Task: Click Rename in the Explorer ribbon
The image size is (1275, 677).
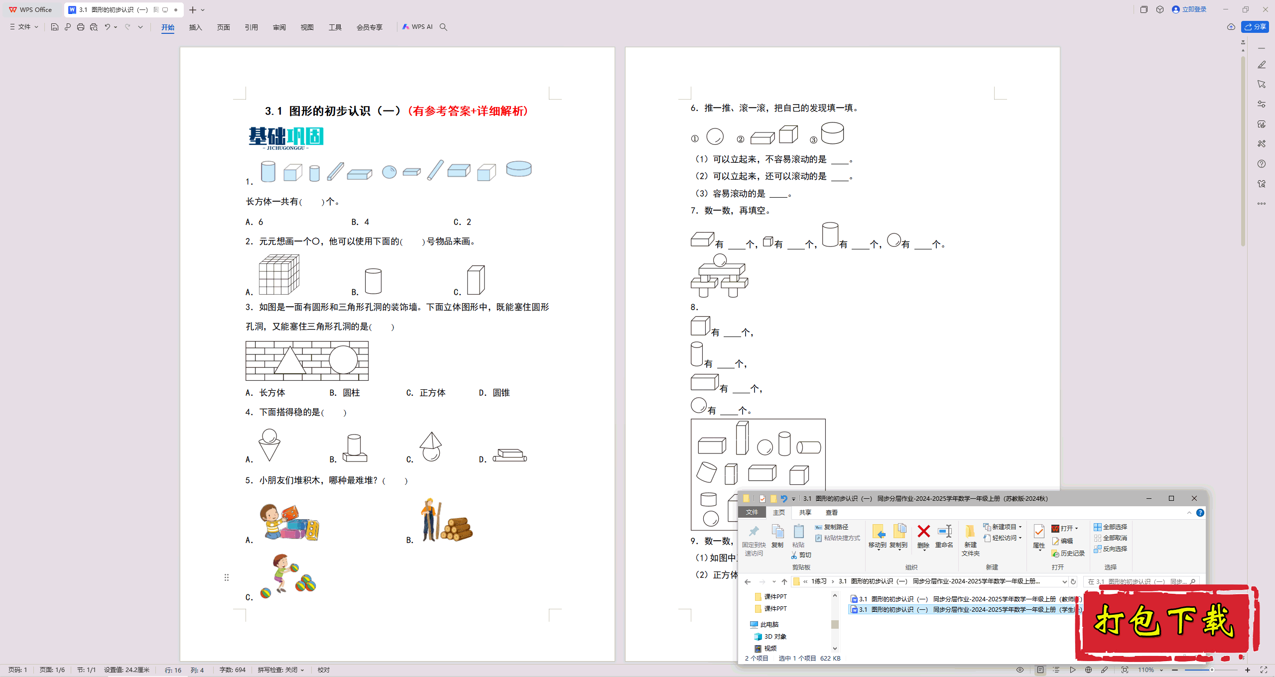Action: pos(944,537)
